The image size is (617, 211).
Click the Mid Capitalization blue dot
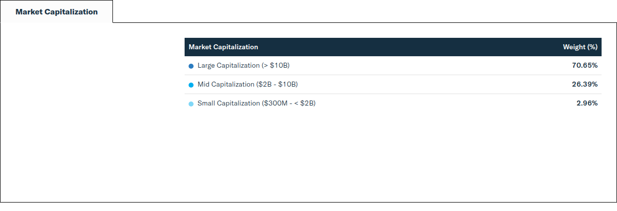pyautogui.click(x=191, y=85)
